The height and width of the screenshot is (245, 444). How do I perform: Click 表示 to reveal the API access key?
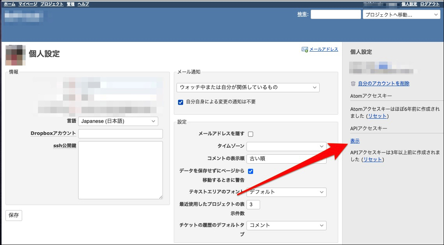point(354,141)
